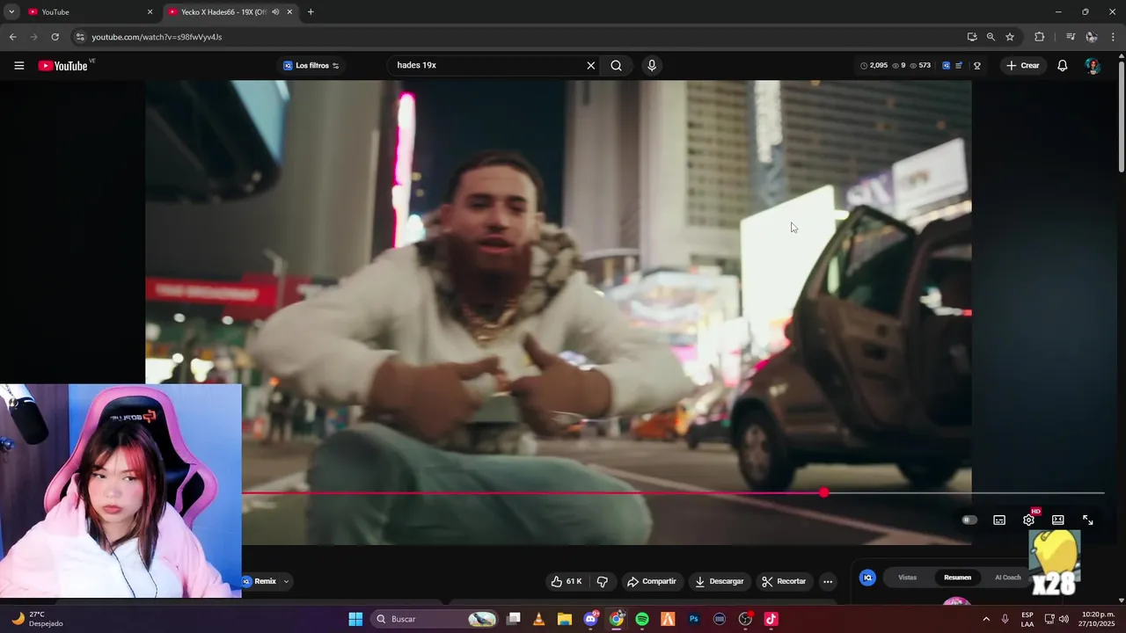
Task: Open the account avatar menu
Action: [1092, 66]
